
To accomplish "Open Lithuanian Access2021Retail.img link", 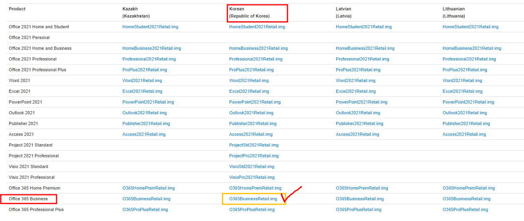I will pyautogui.click(x=464, y=134).
